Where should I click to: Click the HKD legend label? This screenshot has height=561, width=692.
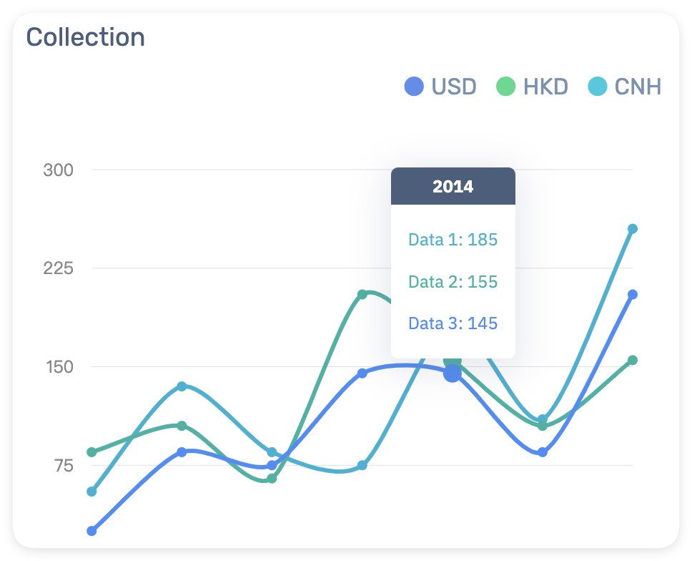click(545, 87)
